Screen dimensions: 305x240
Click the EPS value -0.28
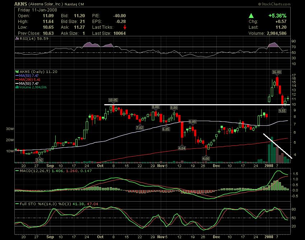click(121, 22)
